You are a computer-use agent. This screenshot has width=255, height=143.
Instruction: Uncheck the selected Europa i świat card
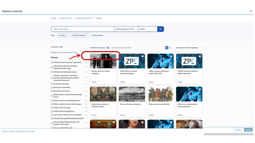click(x=114, y=56)
